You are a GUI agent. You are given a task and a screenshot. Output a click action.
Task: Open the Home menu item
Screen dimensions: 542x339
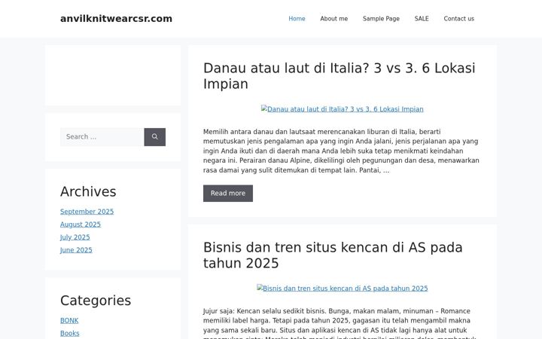[x=297, y=19]
